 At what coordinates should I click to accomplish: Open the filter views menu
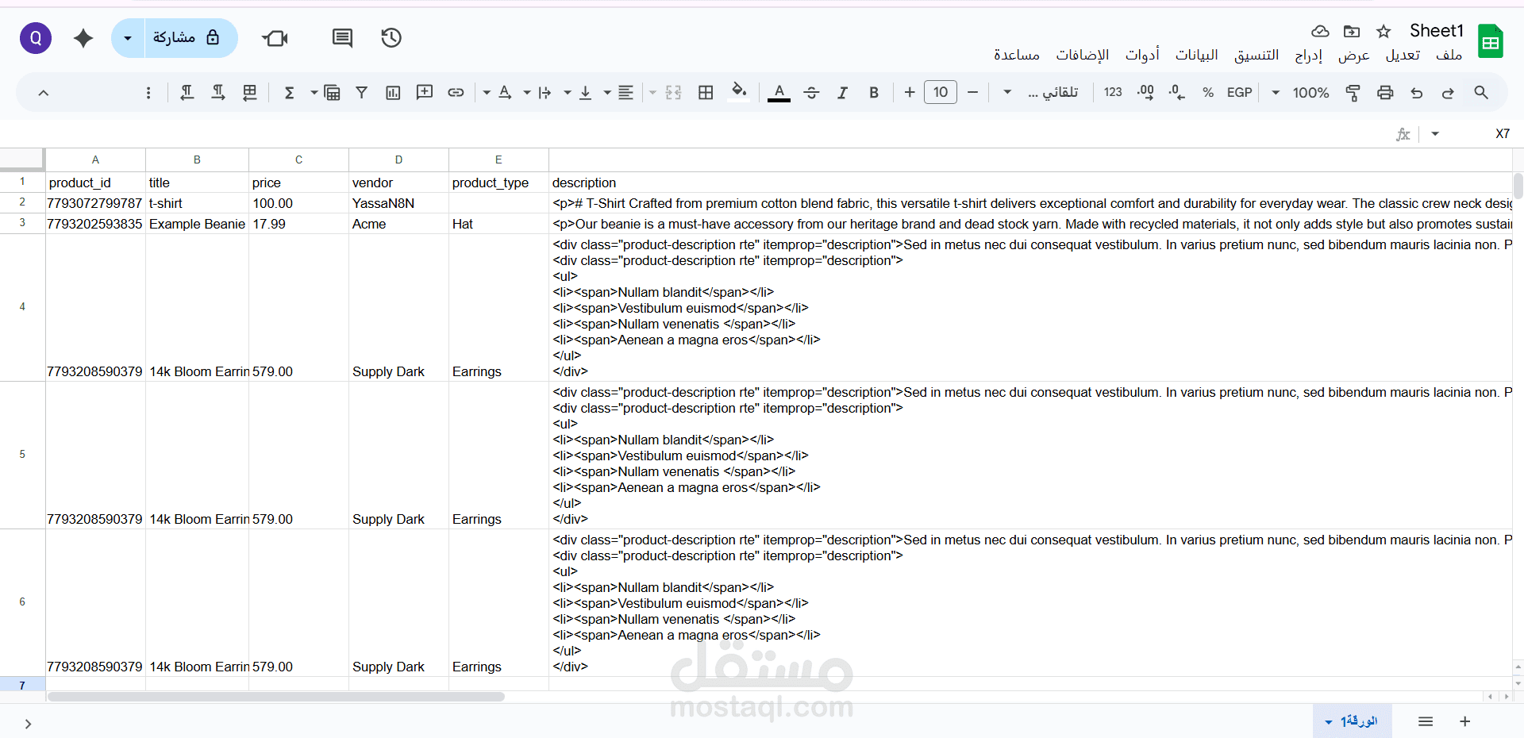(x=325, y=93)
